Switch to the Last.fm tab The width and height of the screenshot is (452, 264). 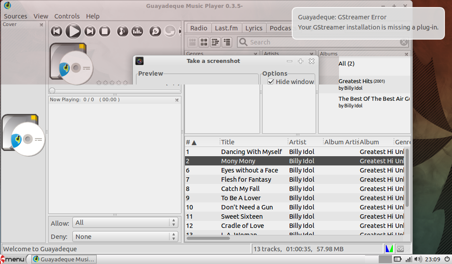(226, 28)
